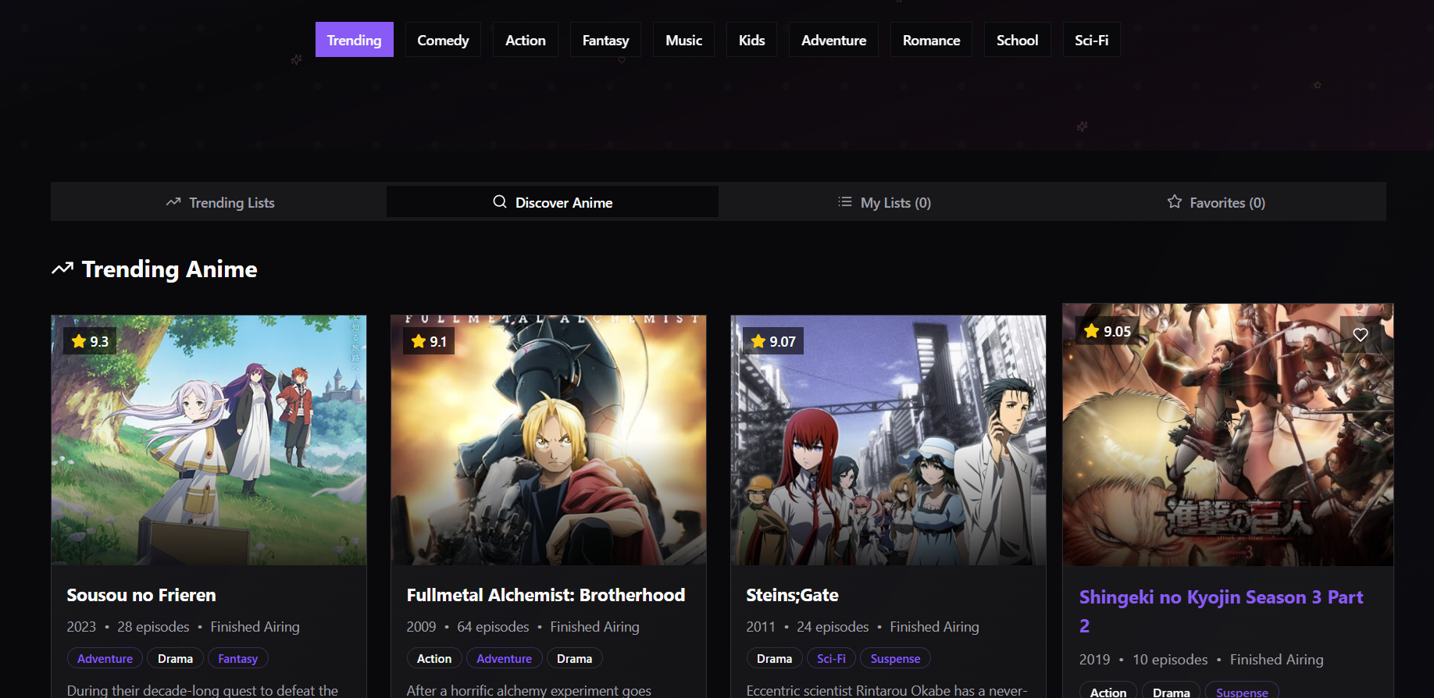The image size is (1434, 698).
Task: Click Fantasy tag on Sousou no Frieren
Action: coord(237,658)
